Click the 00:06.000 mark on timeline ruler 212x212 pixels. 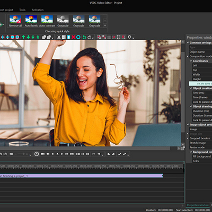(86, 166)
